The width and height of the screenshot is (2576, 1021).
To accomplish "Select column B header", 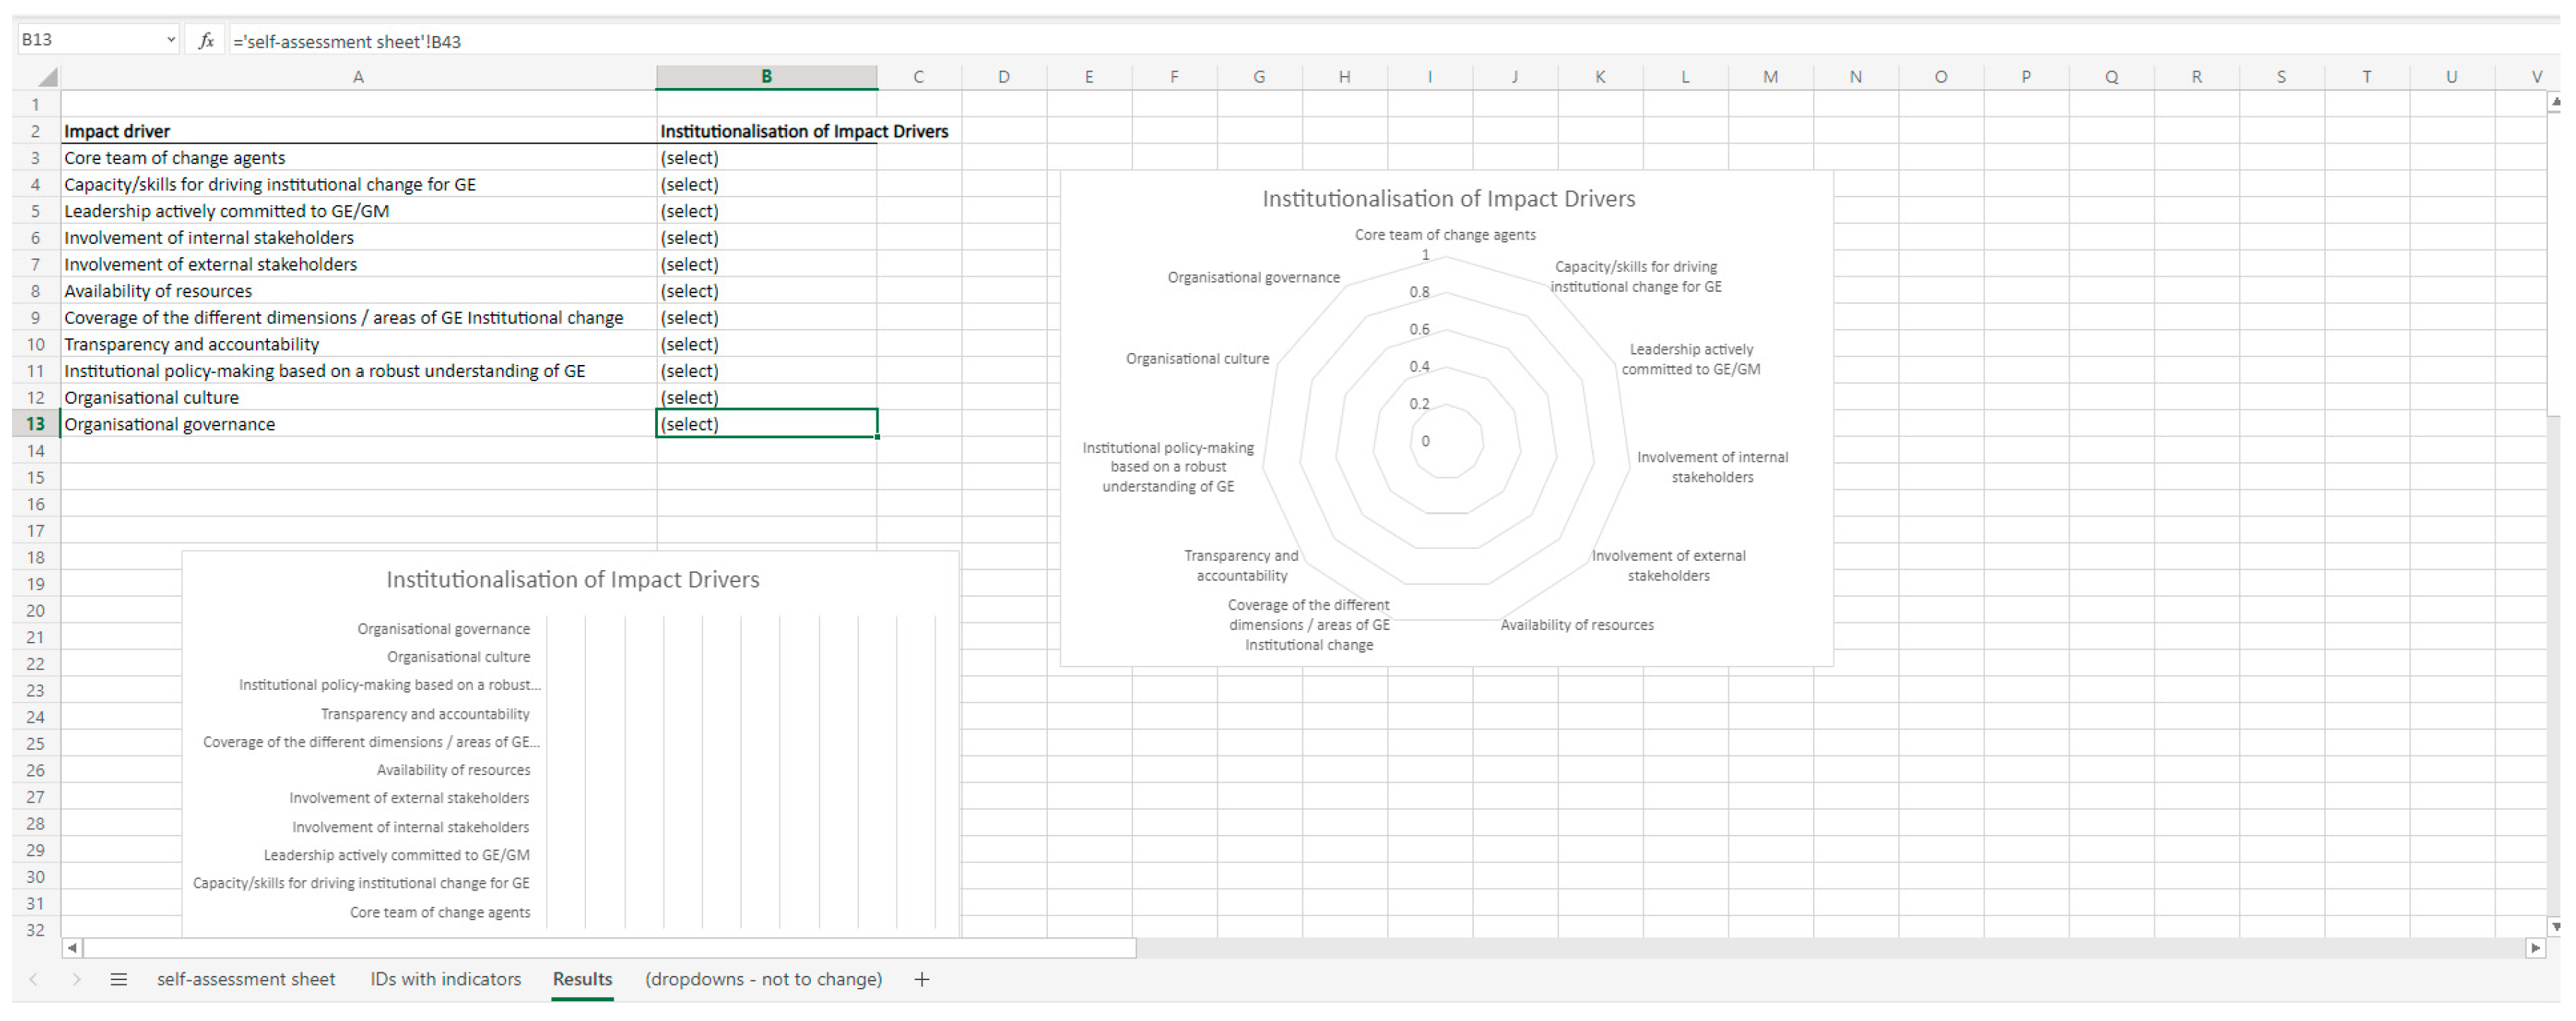I will [766, 77].
